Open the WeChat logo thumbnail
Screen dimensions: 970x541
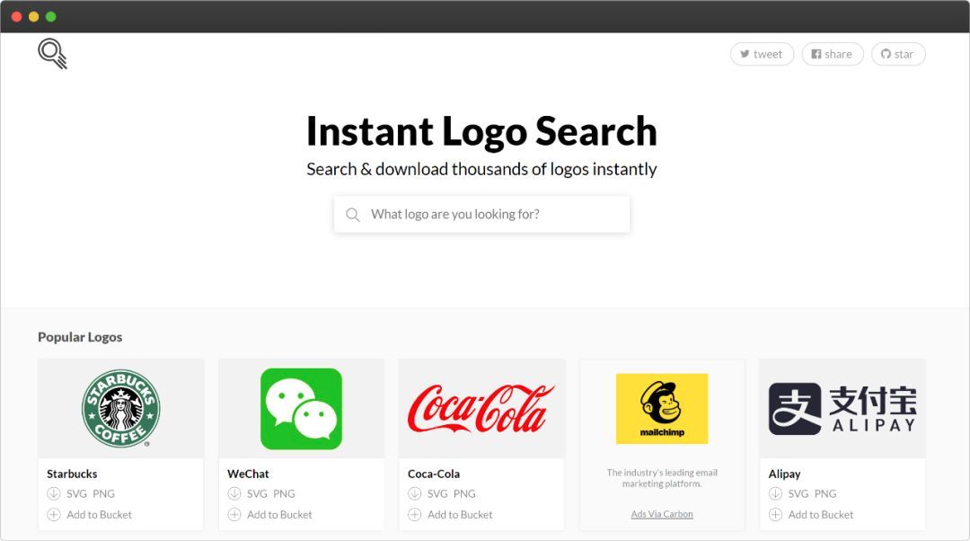pyautogui.click(x=301, y=409)
